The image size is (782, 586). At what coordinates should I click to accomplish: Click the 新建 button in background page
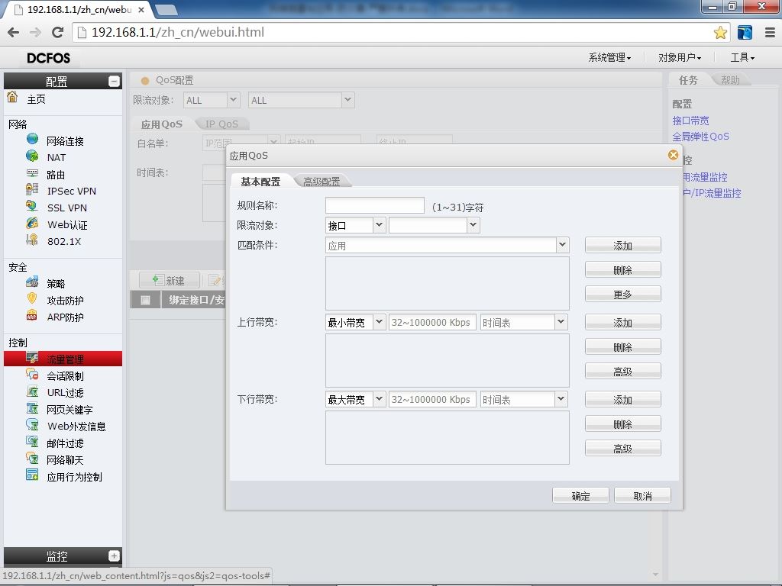tap(170, 281)
